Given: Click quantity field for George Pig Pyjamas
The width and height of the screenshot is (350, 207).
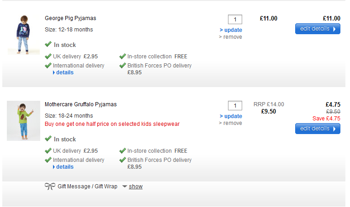Looking at the screenshot, I should point(235,20).
